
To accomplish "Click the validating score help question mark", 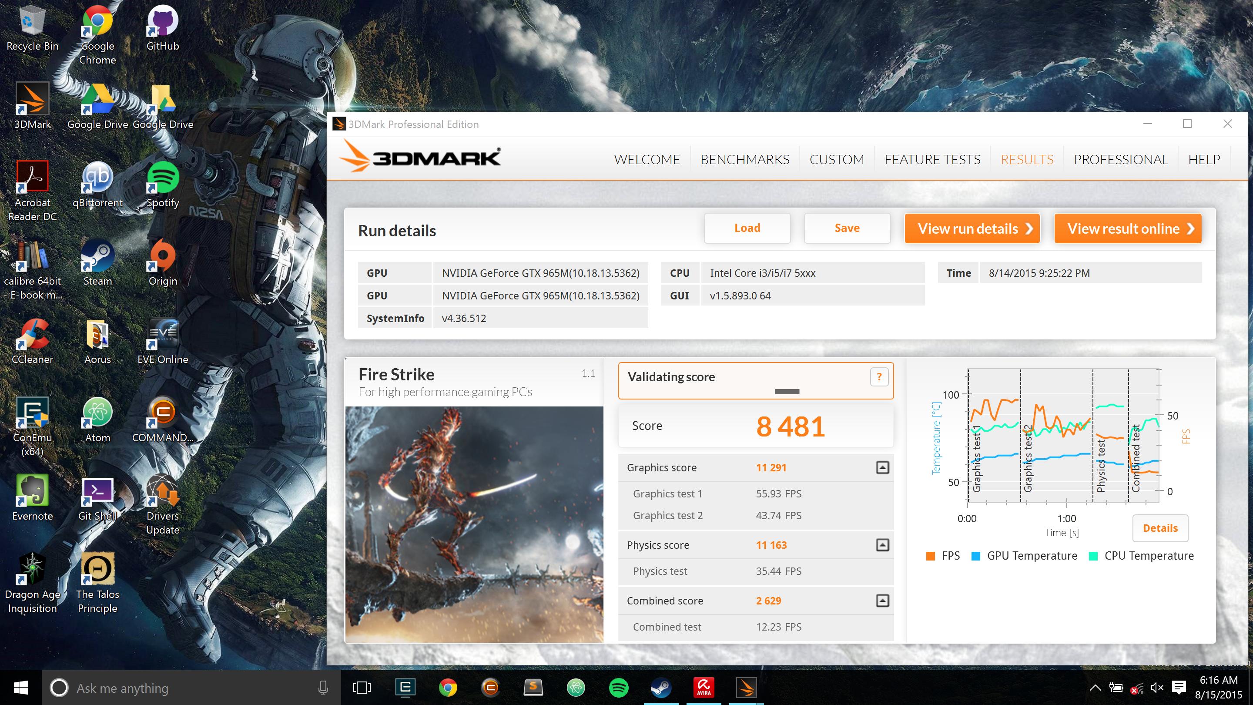I will tap(878, 376).
